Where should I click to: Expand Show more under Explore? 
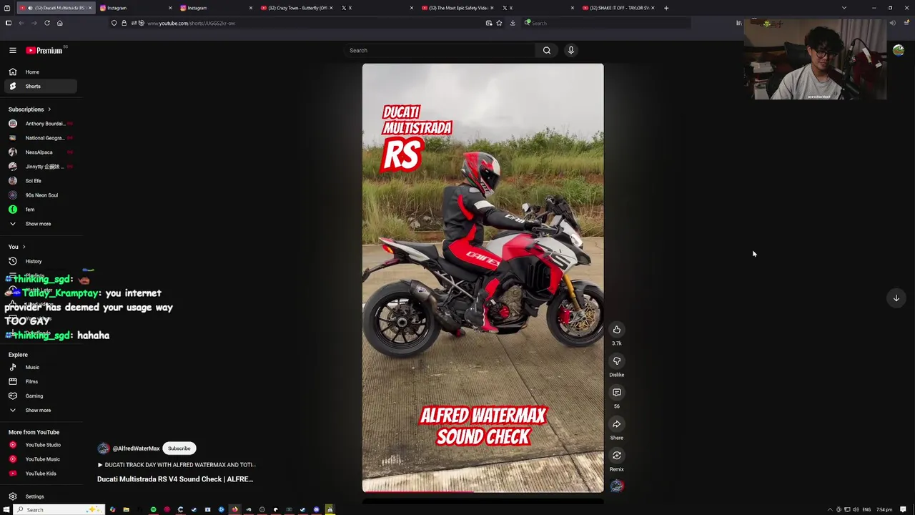pyautogui.click(x=41, y=410)
